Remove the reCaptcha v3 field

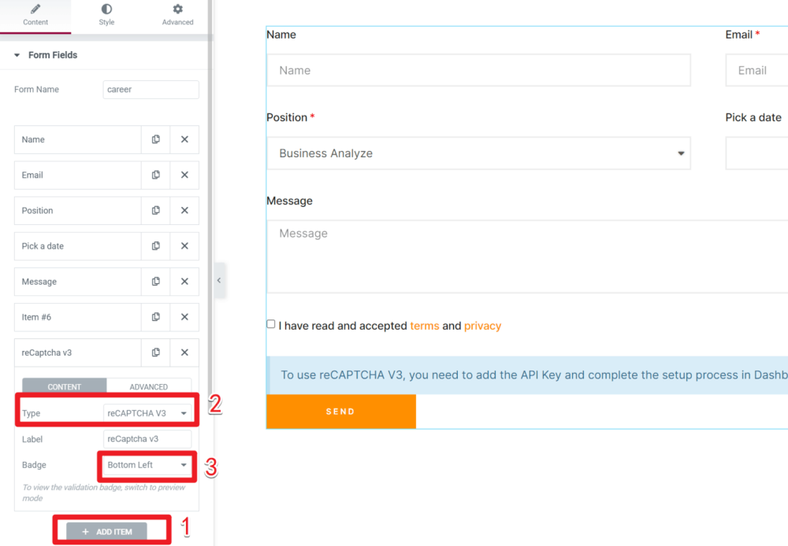[184, 352]
